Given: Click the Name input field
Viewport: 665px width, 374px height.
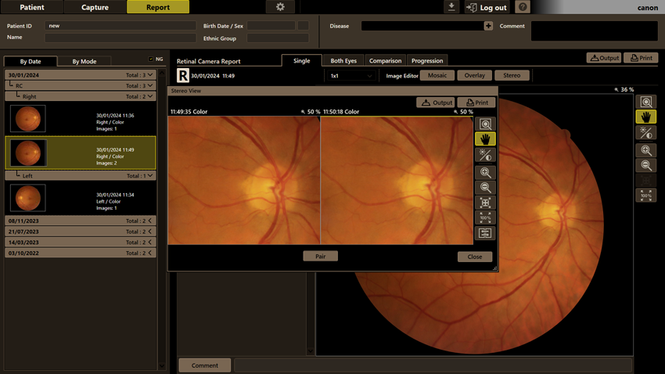Looking at the screenshot, I should coord(120,38).
